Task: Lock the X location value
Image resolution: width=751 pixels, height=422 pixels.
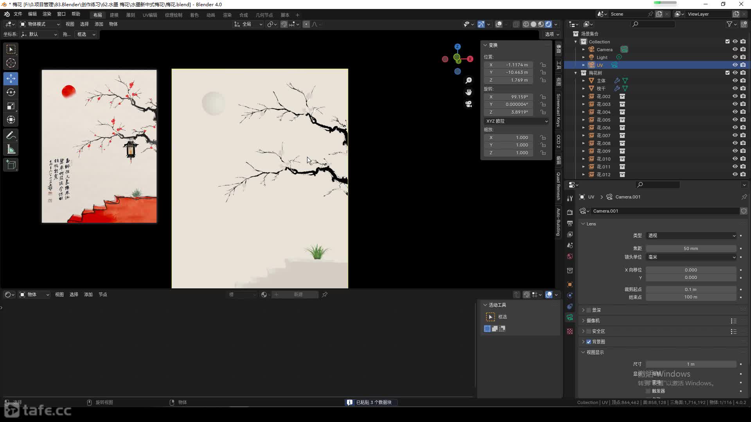Action: (543, 65)
